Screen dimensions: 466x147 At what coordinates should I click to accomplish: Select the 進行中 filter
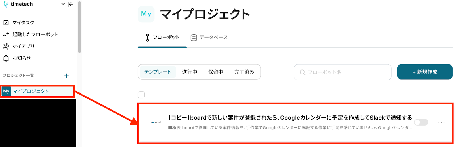tap(190, 72)
